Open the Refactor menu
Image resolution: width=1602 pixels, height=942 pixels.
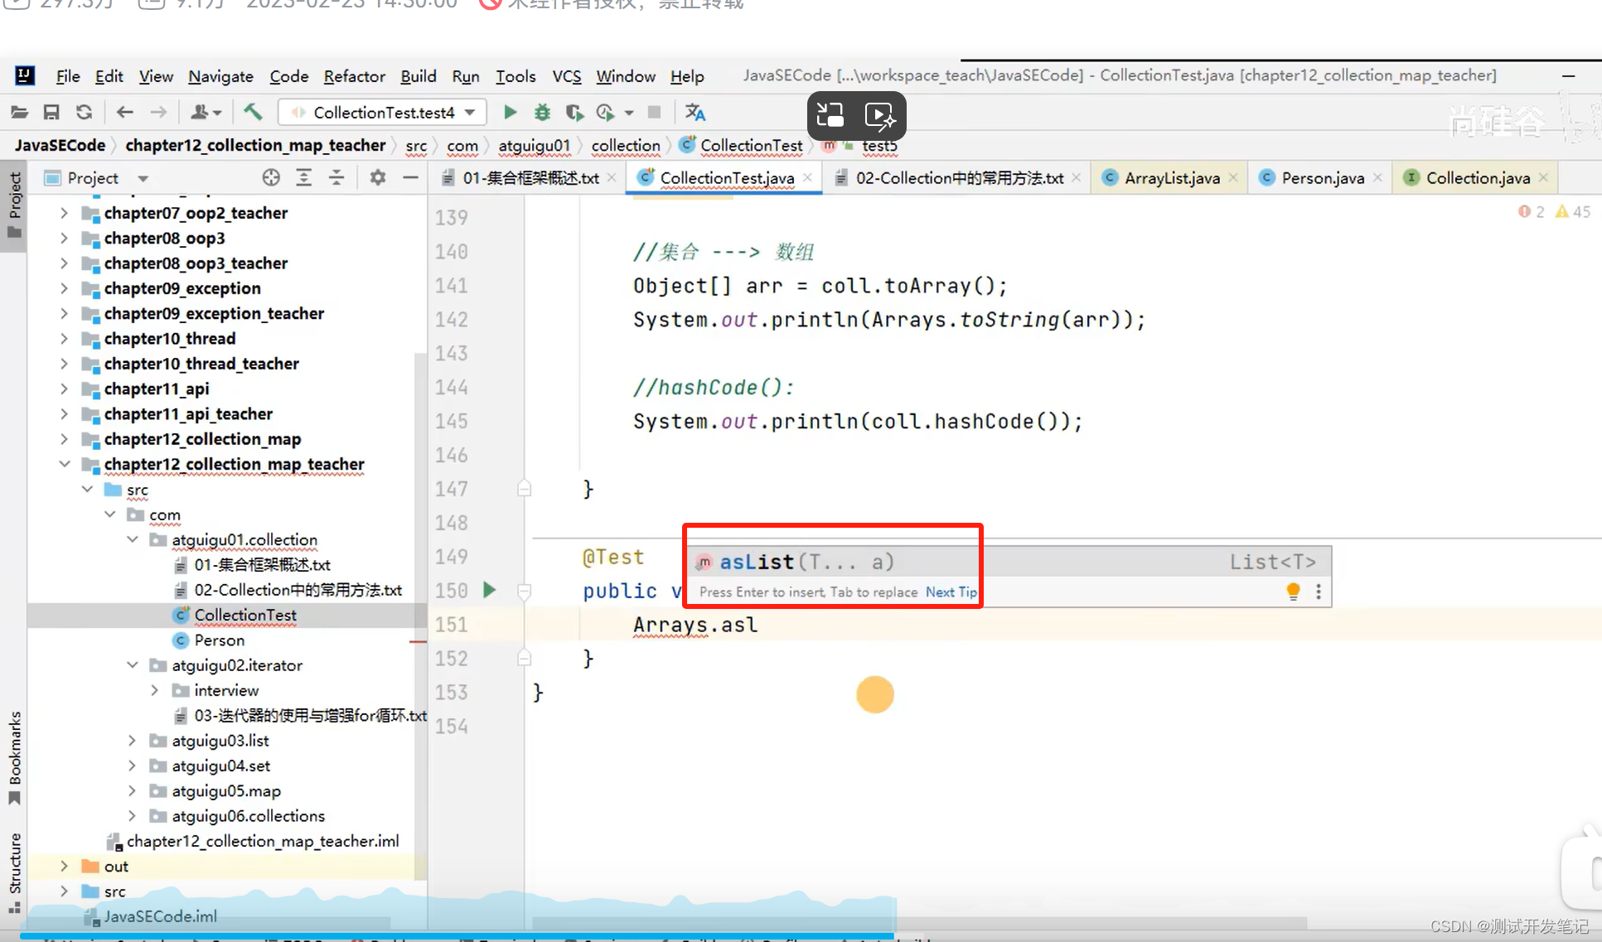point(354,76)
